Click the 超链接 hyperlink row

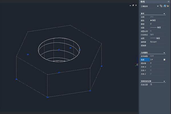pos(153,46)
